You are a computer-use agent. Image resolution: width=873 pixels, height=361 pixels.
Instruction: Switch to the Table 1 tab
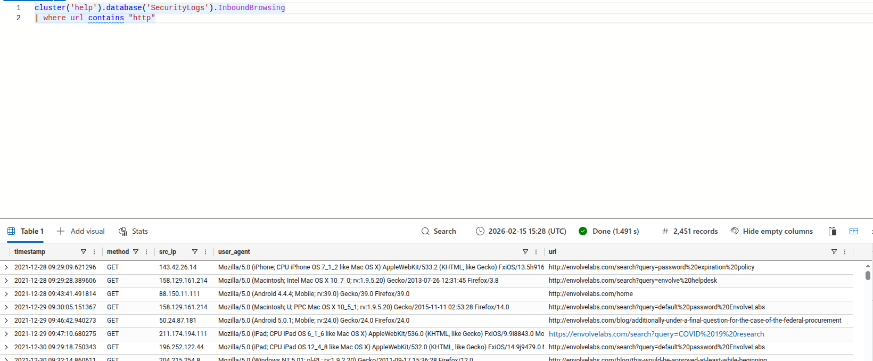pos(26,231)
